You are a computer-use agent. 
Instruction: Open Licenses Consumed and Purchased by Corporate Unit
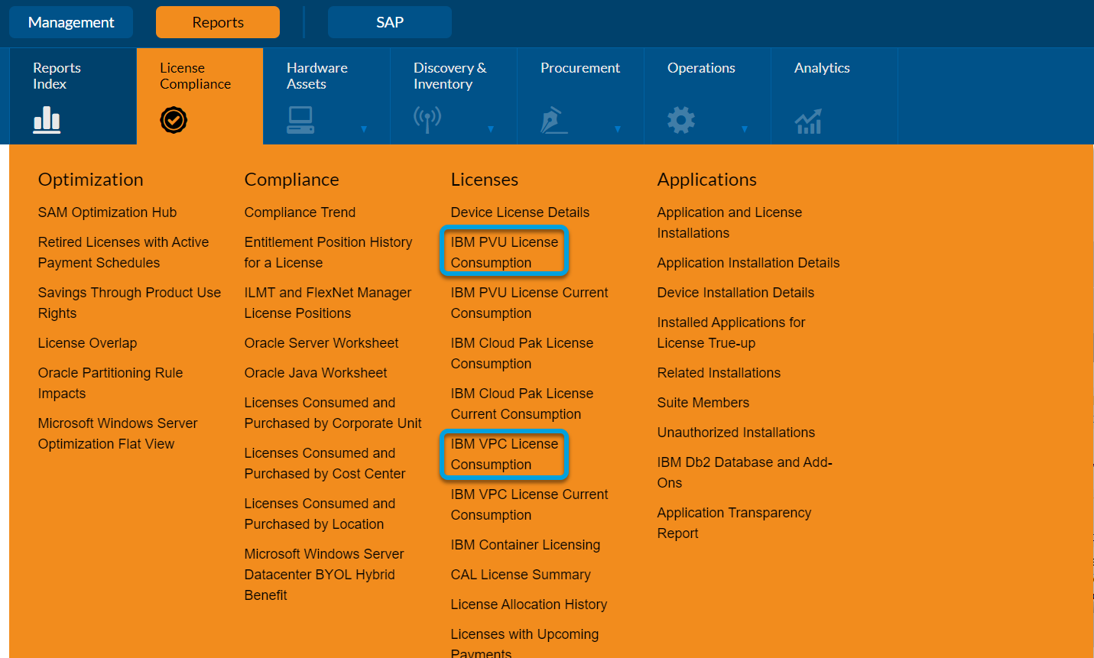point(333,413)
